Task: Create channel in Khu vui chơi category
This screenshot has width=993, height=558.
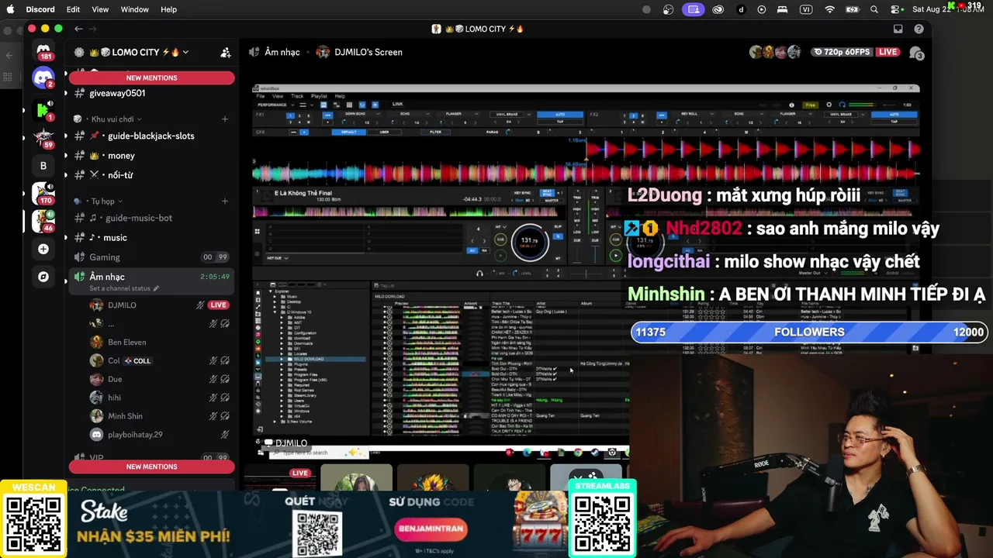Action: [225, 119]
